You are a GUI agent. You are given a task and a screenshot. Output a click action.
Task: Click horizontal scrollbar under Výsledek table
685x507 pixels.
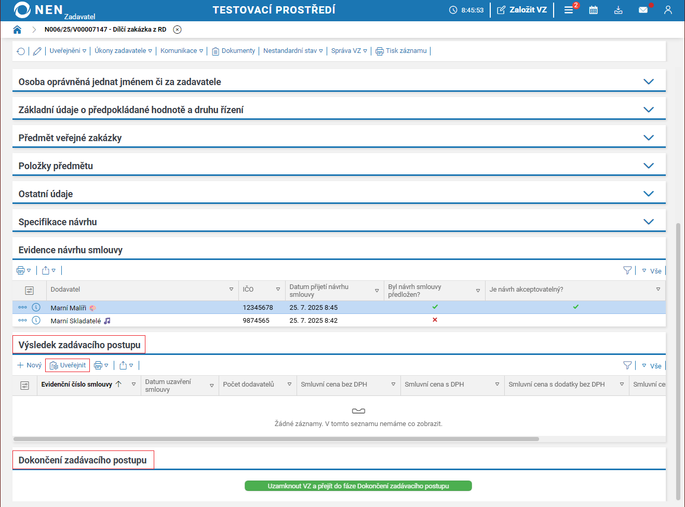coord(276,439)
